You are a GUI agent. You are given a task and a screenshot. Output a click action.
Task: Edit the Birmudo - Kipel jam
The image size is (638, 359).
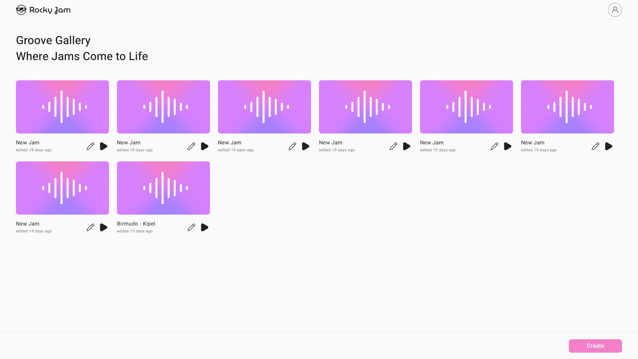pos(191,227)
